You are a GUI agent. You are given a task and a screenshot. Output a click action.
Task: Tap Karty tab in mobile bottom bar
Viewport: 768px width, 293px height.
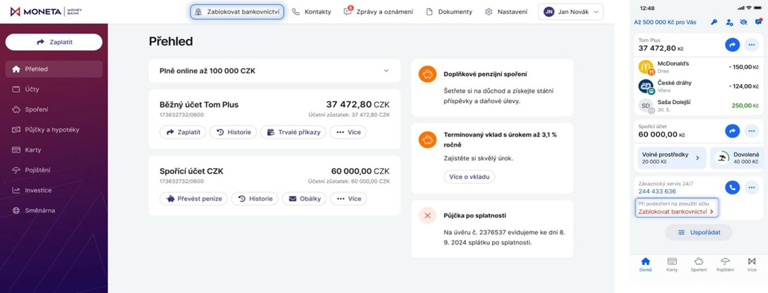tap(672, 265)
